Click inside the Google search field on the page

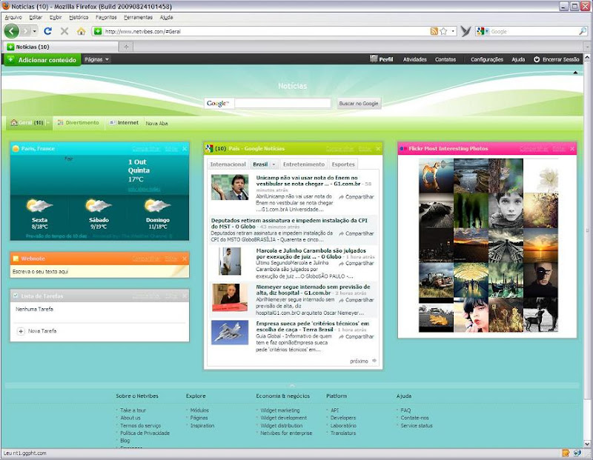point(283,103)
